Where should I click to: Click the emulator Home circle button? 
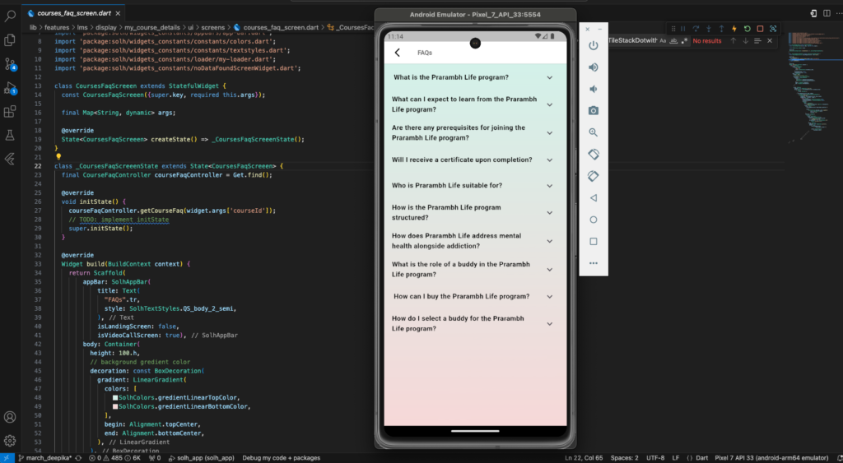pyautogui.click(x=593, y=220)
